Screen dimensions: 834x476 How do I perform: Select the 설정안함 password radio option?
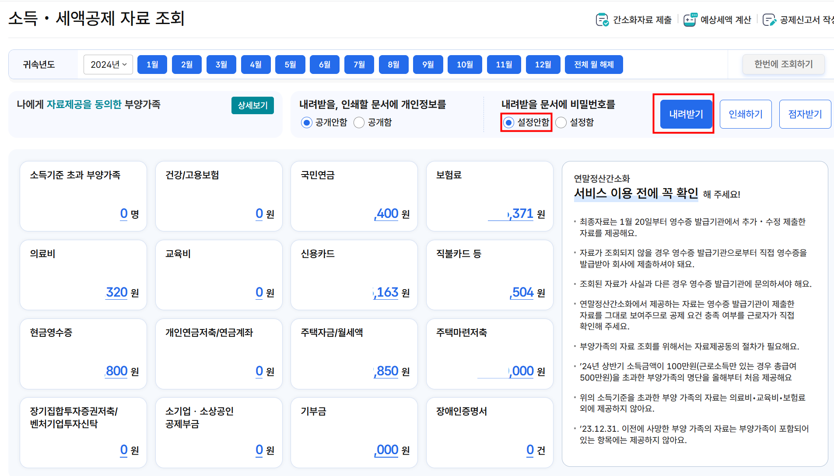pyautogui.click(x=508, y=122)
